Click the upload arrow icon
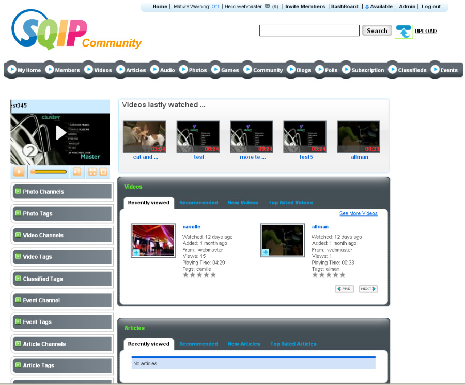 404,32
